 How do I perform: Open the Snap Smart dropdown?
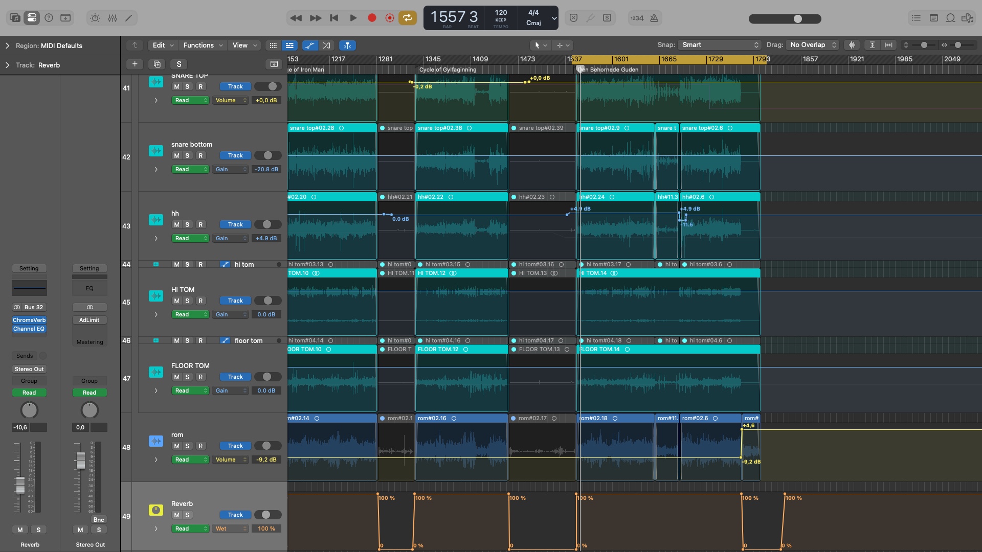tap(719, 45)
